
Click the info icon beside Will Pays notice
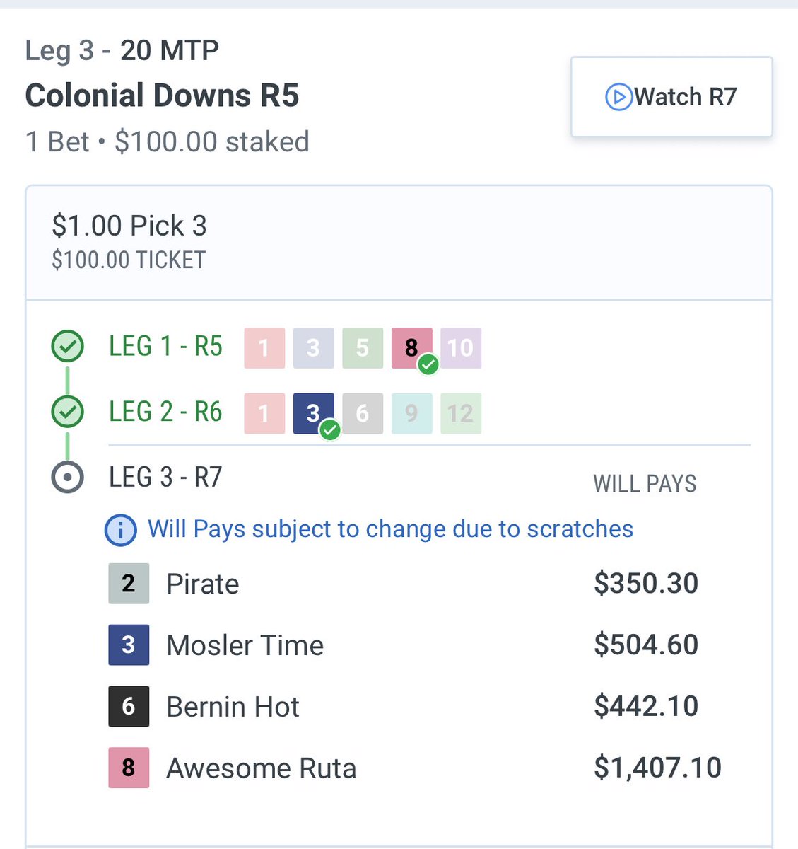(120, 529)
